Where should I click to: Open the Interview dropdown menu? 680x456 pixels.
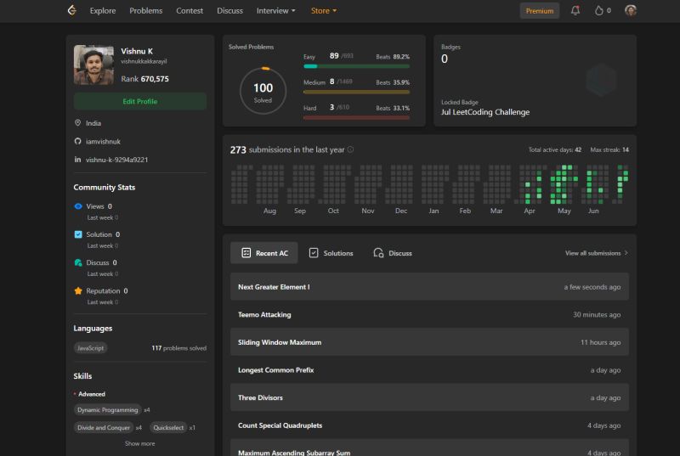275,10
